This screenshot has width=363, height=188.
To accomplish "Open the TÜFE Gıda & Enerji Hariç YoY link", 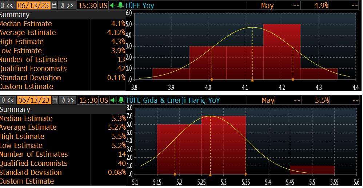I will 173,100.
